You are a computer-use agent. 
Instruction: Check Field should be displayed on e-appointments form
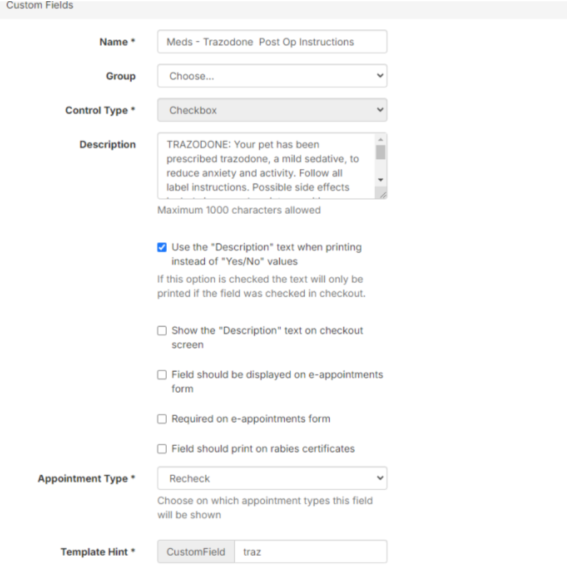pyautogui.click(x=162, y=375)
